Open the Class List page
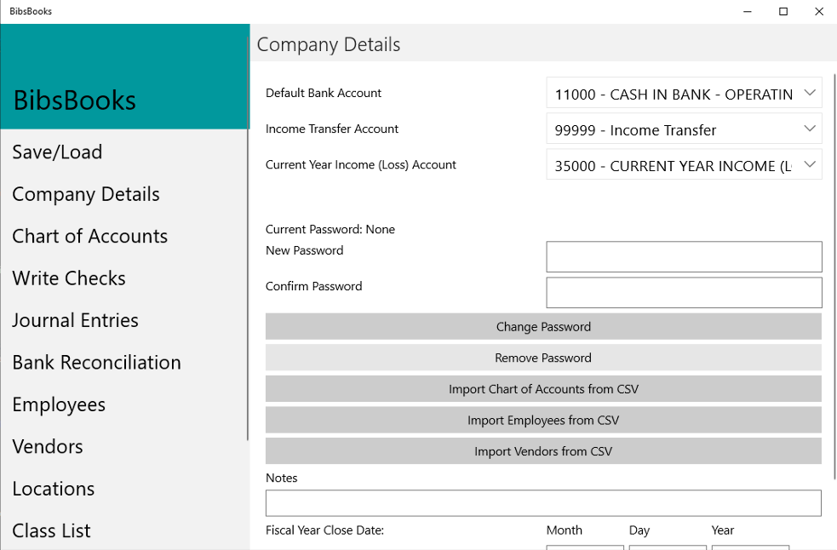The height and width of the screenshot is (550, 837). point(51,531)
